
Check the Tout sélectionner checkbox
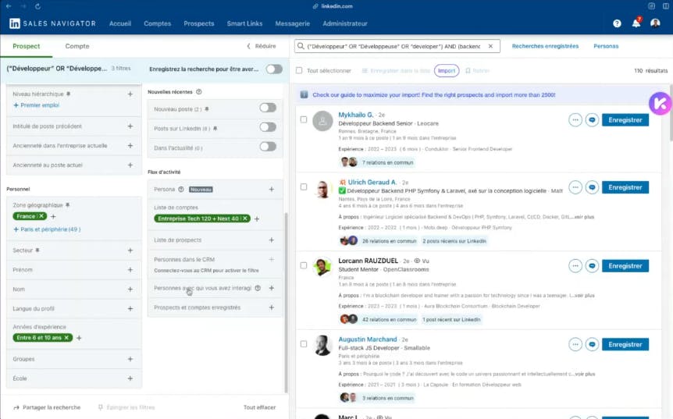299,70
